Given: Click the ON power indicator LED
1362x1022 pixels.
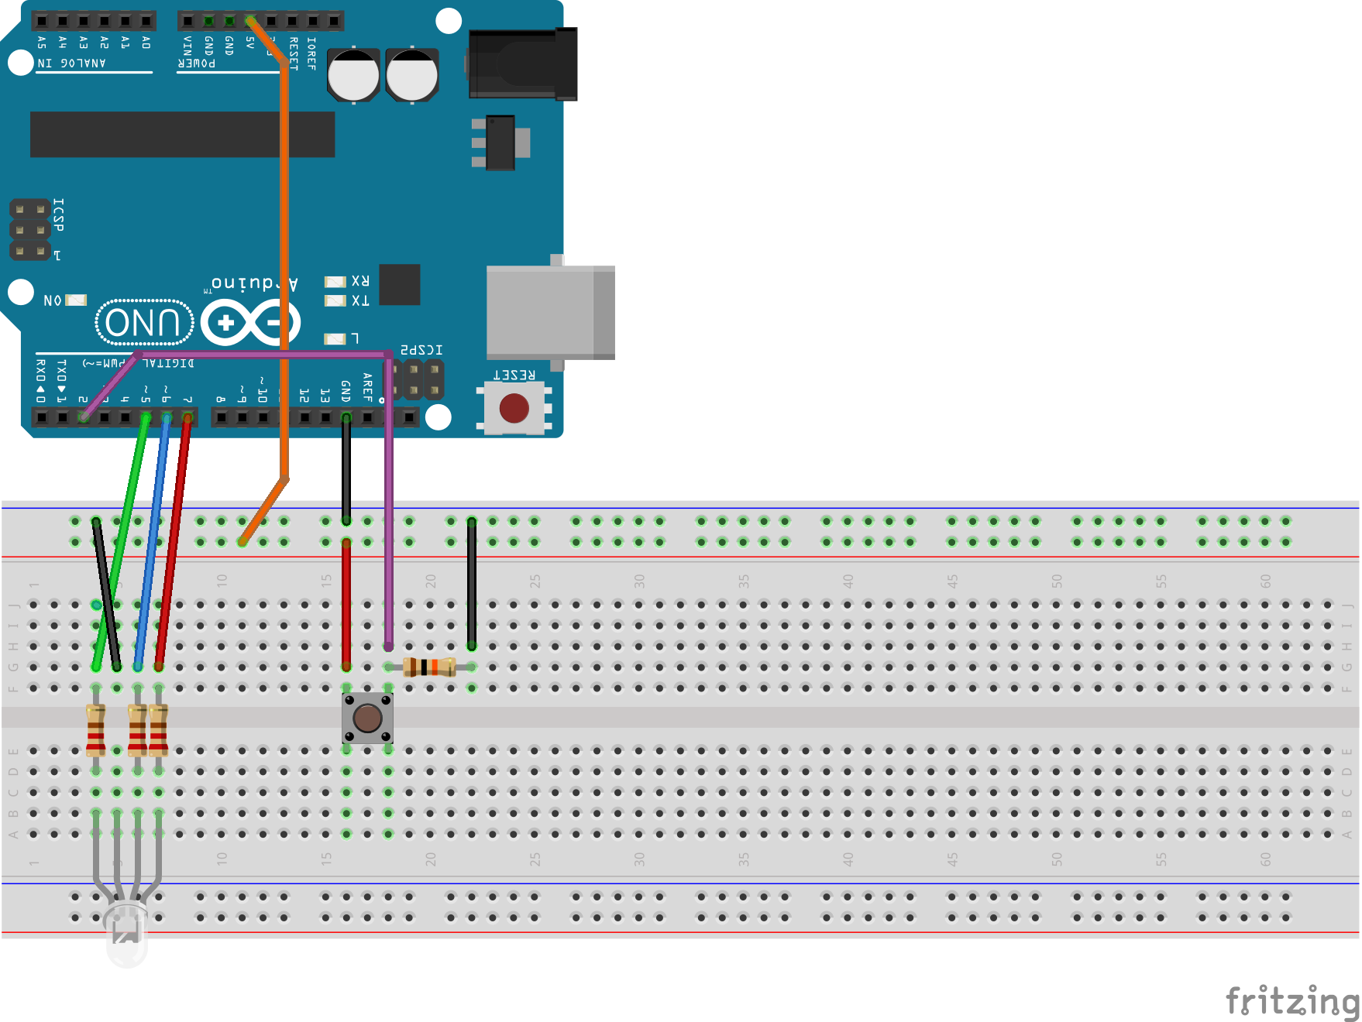Looking at the screenshot, I should pyautogui.click(x=76, y=300).
